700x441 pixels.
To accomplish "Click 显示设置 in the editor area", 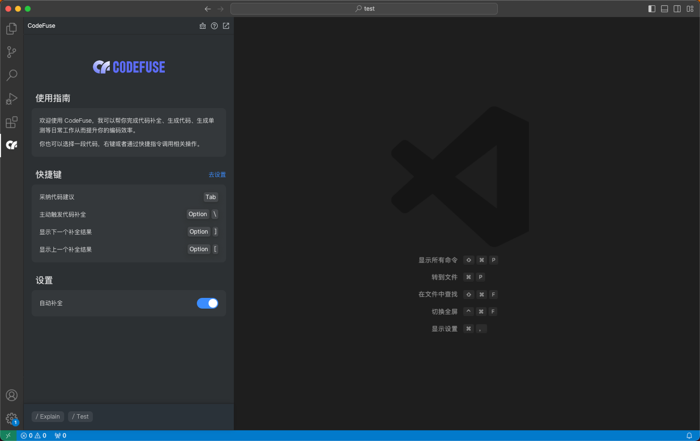I will pos(445,329).
